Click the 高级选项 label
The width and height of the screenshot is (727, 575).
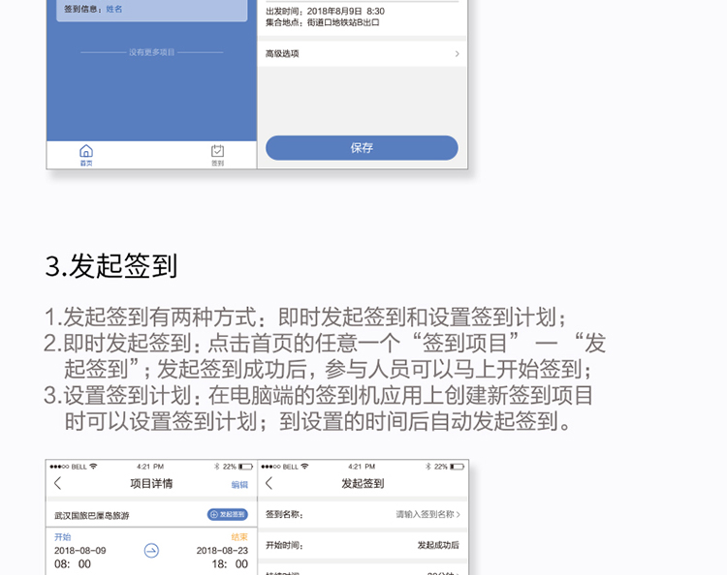click(x=282, y=53)
